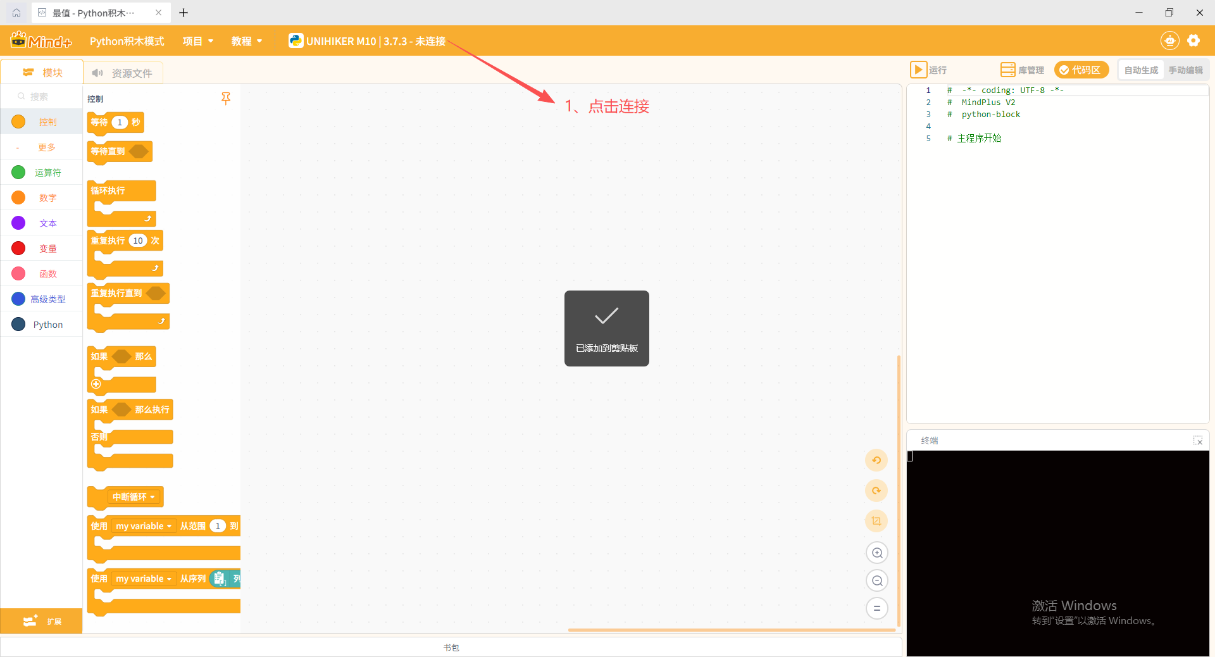Reset workspace zoom with equals icon
This screenshot has height=657, width=1215.
[x=877, y=608]
